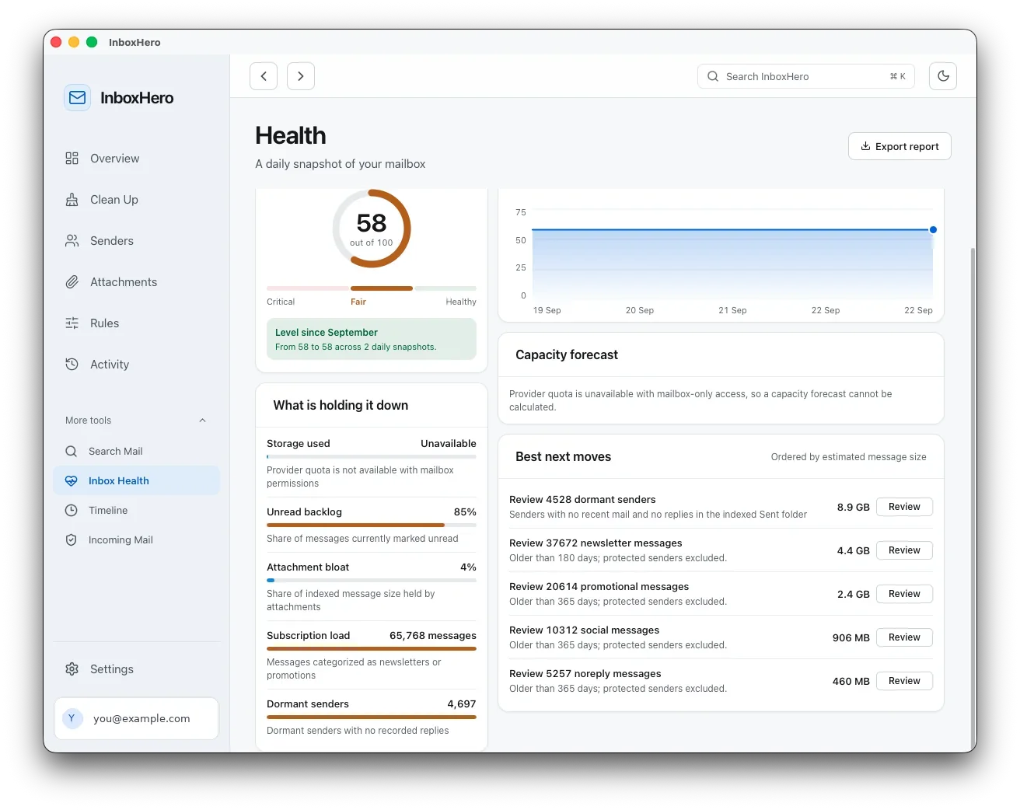Click the Timeline clock icon
The image size is (1020, 810).
pyautogui.click(x=72, y=511)
